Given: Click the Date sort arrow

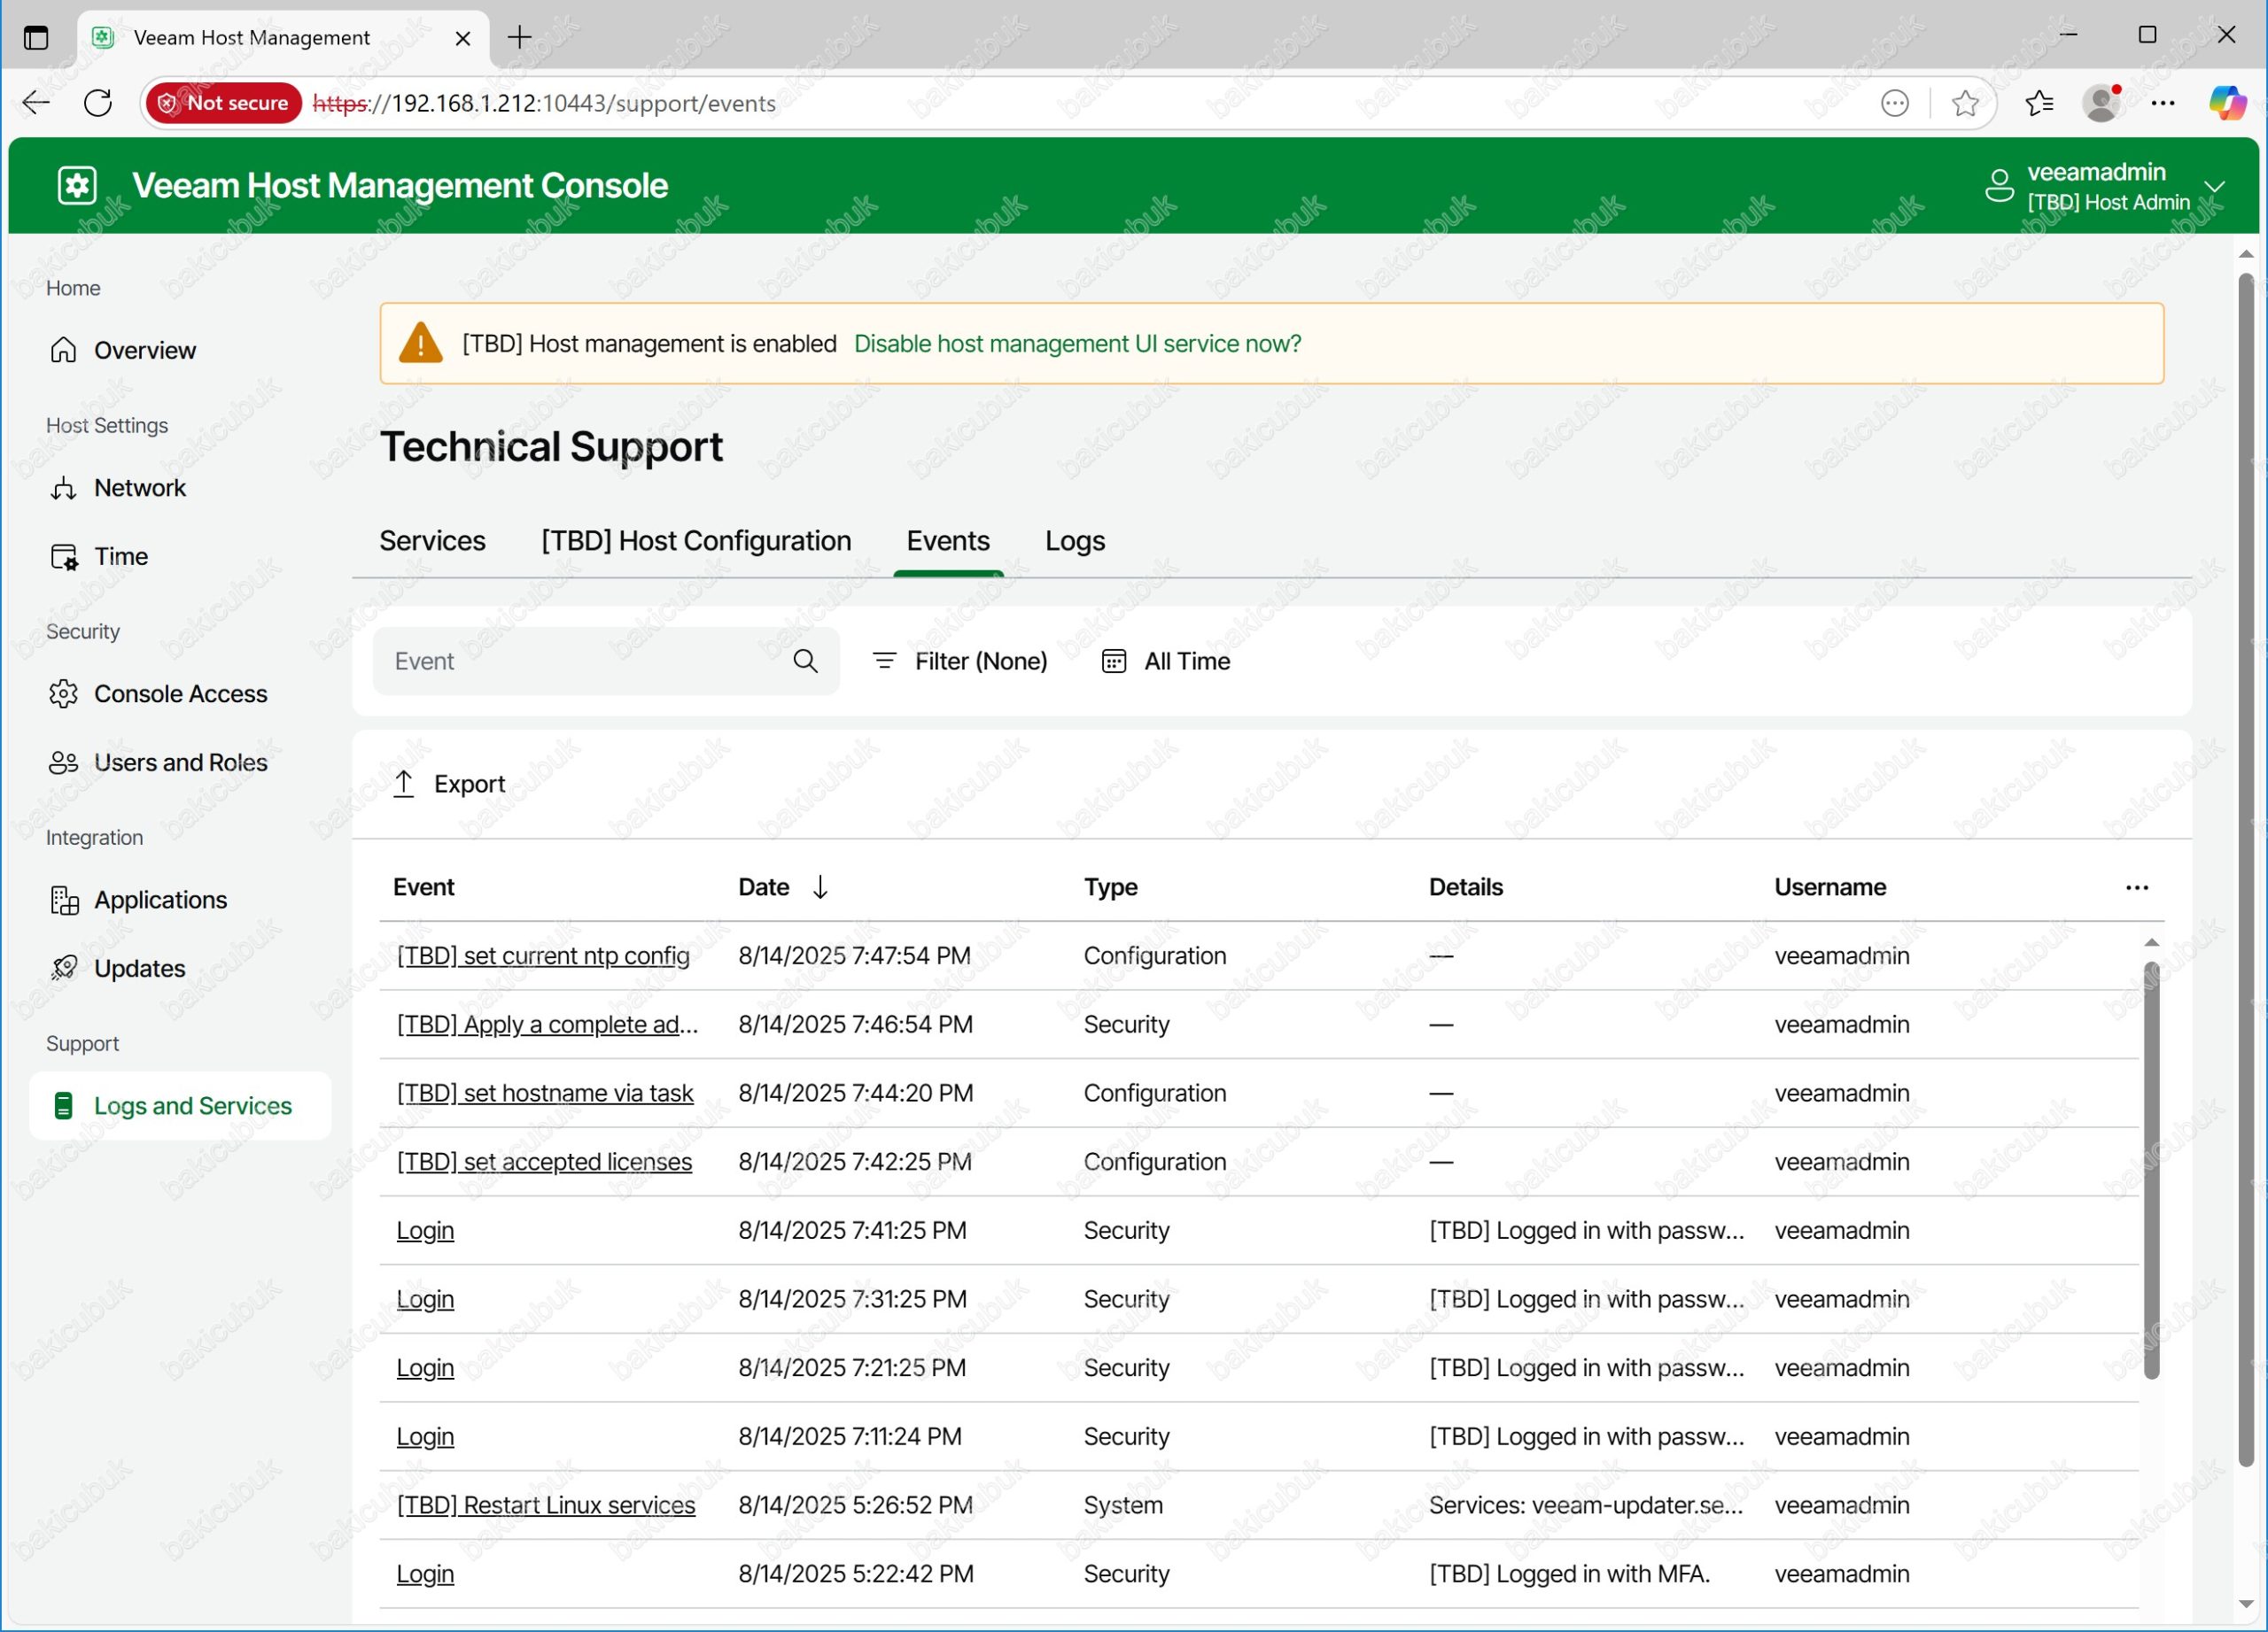Looking at the screenshot, I should coord(820,887).
